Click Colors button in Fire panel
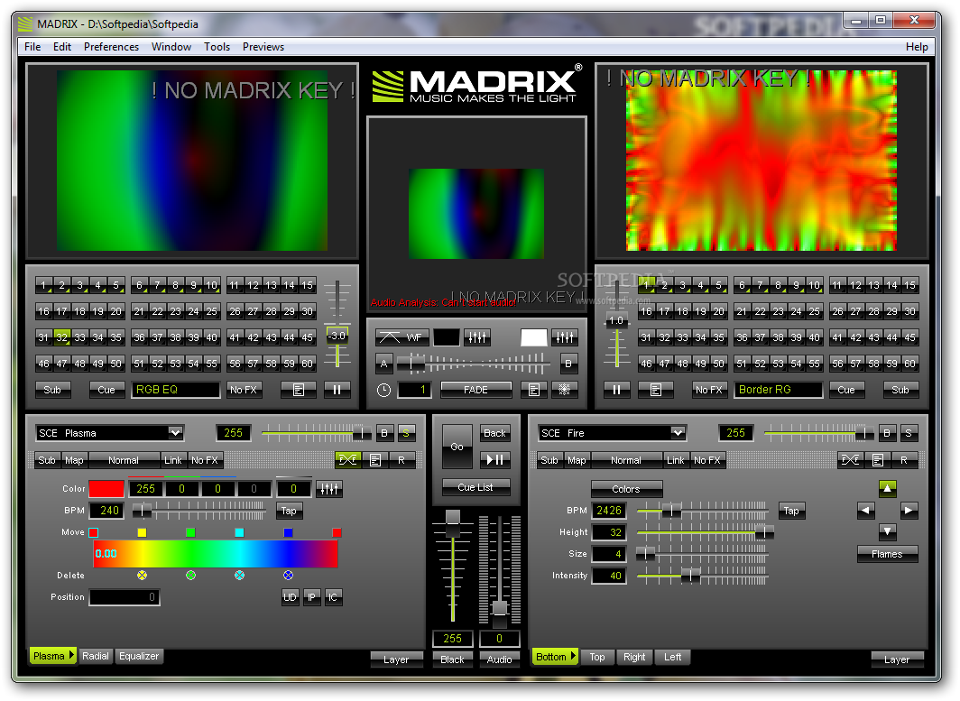Image resolution: width=960 pixels, height=701 pixels. 626,489
